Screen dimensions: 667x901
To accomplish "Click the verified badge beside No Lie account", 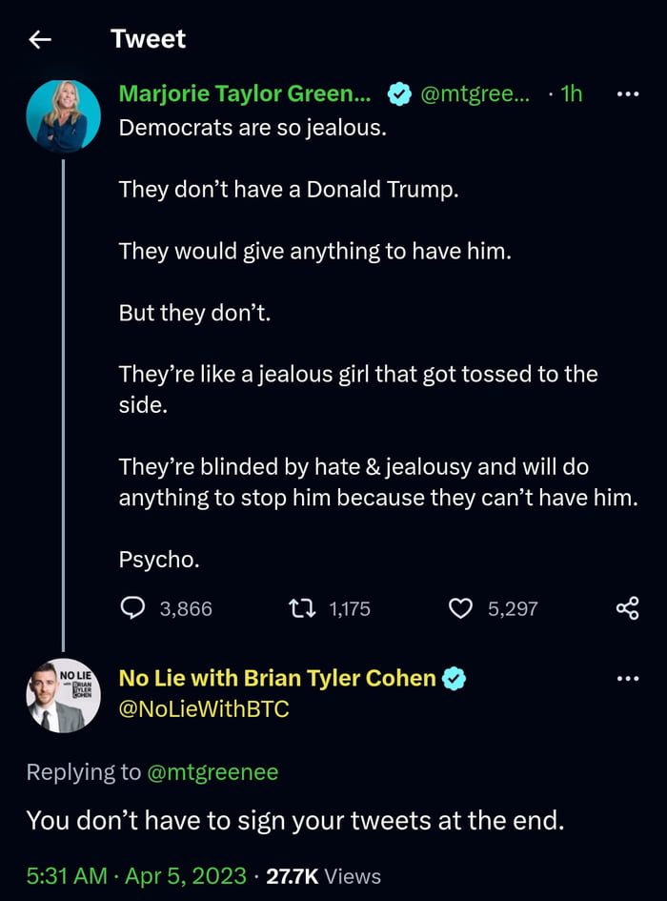I will (x=455, y=678).
